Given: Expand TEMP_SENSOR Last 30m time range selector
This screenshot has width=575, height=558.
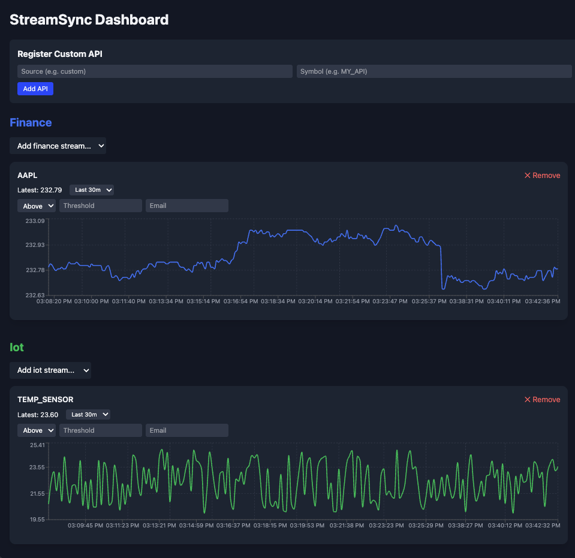Looking at the screenshot, I should coord(88,415).
